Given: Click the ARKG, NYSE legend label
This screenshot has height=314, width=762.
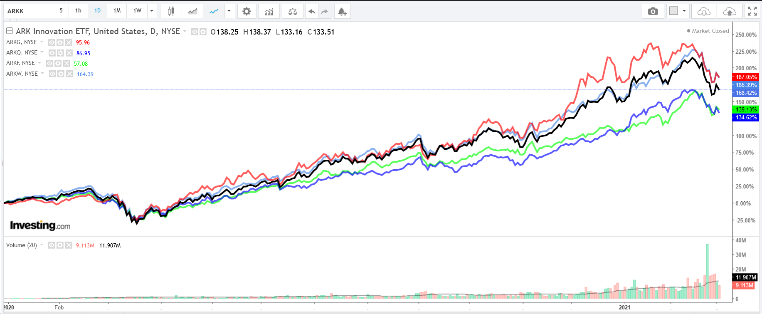Looking at the screenshot, I should 22,42.
